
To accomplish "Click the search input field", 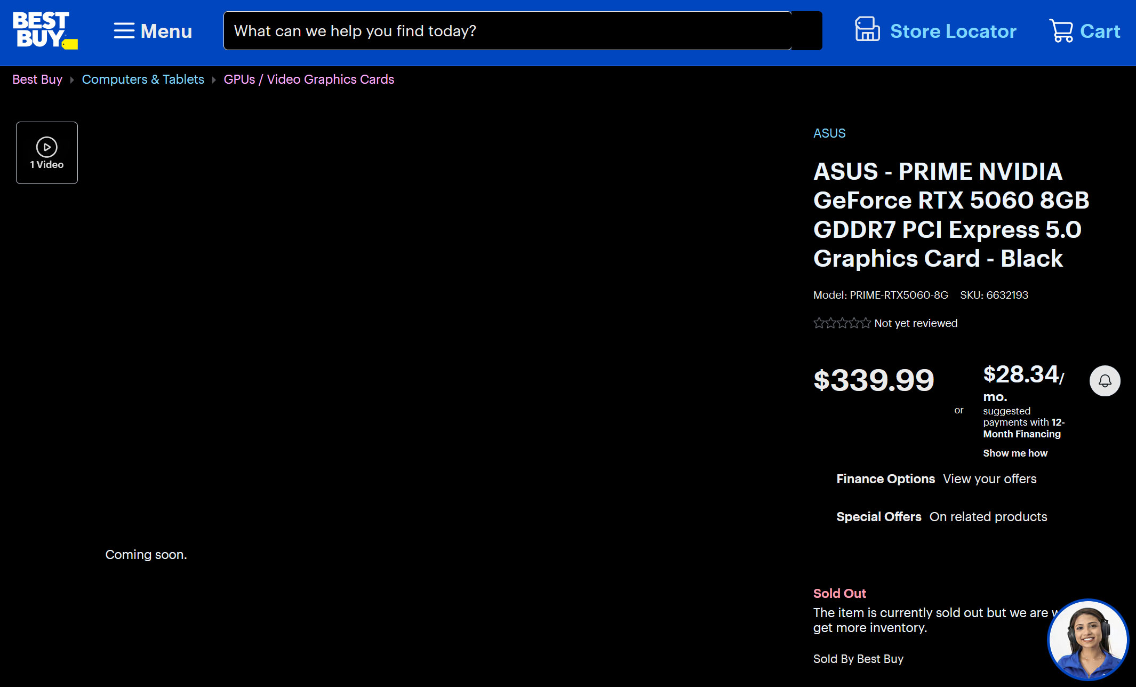I will [x=507, y=31].
